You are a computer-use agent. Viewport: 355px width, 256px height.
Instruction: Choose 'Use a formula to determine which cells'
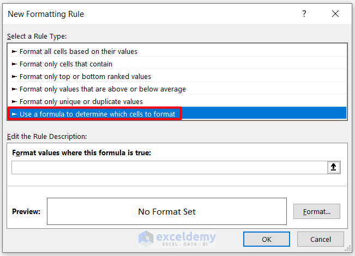(97, 114)
